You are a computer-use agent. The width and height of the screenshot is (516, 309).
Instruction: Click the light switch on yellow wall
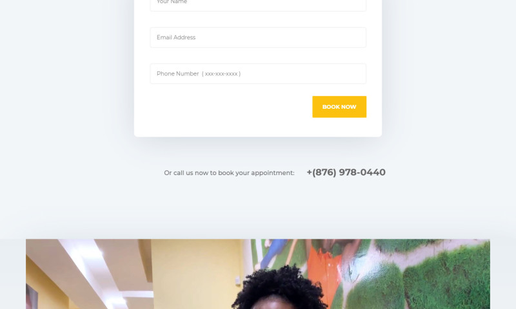coord(237,280)
